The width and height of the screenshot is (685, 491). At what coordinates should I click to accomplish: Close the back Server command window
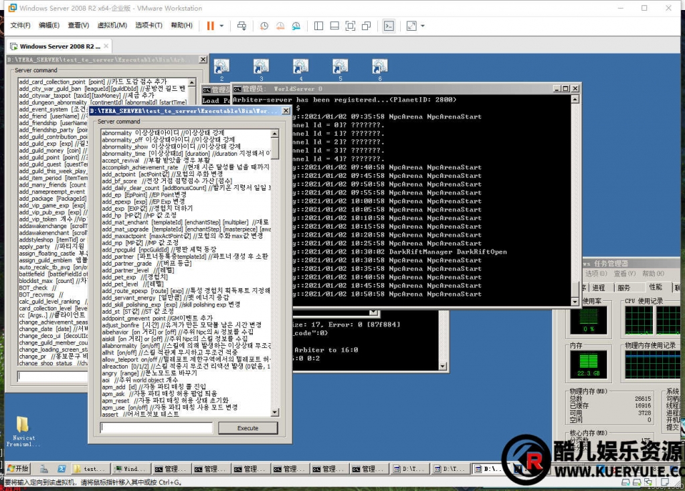coord(203,60)
